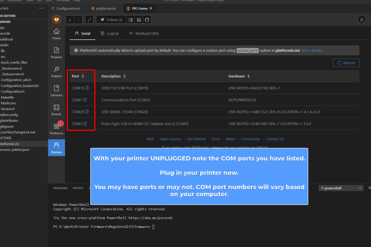Screen dimensions: 371x247
Task: Open the platformio.ini editor tab
Action: 104,9
